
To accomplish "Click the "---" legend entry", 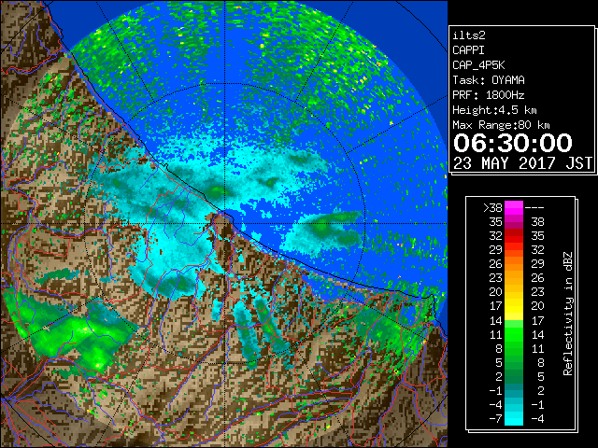I will pyautogui.click(x=534, y=208).
